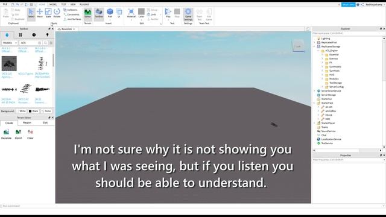Click the What's New button
The height and width of the screenshot is (217, 386).
[348, 5]
